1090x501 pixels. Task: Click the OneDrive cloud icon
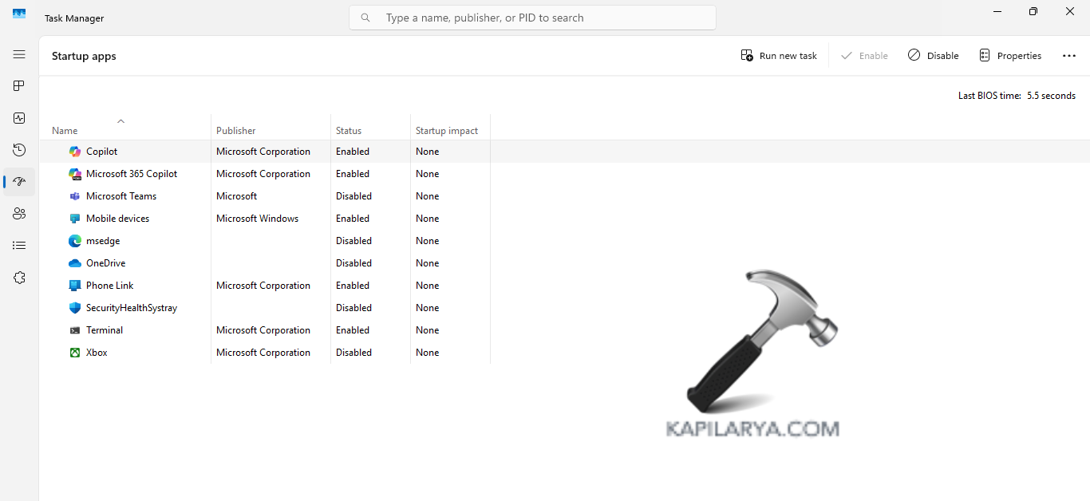(75, 263)
